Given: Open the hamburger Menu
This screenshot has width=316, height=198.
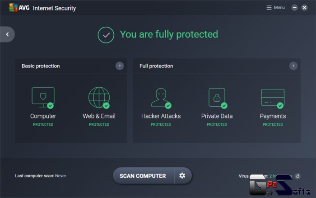Looking at the screenshot, I should 275,8.
